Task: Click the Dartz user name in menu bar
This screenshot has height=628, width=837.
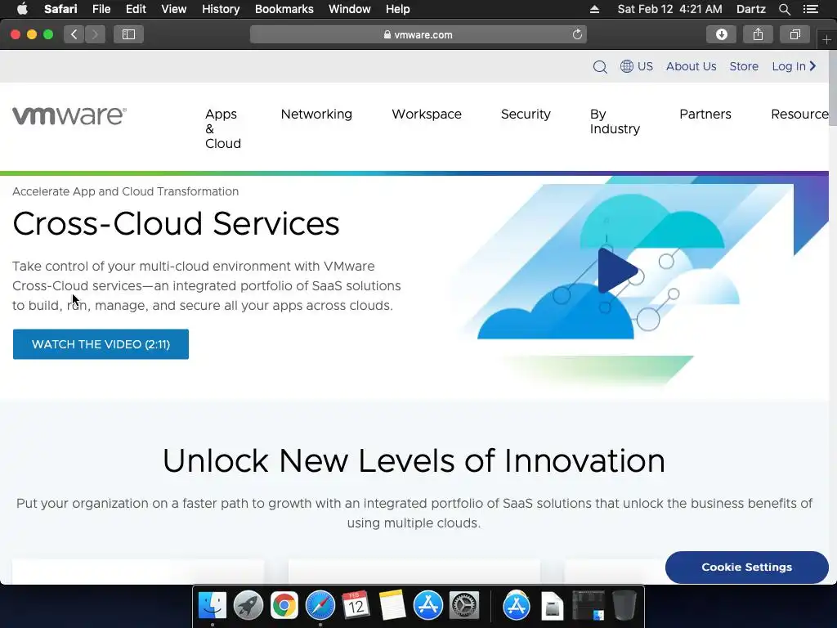Action: point(750,9)
